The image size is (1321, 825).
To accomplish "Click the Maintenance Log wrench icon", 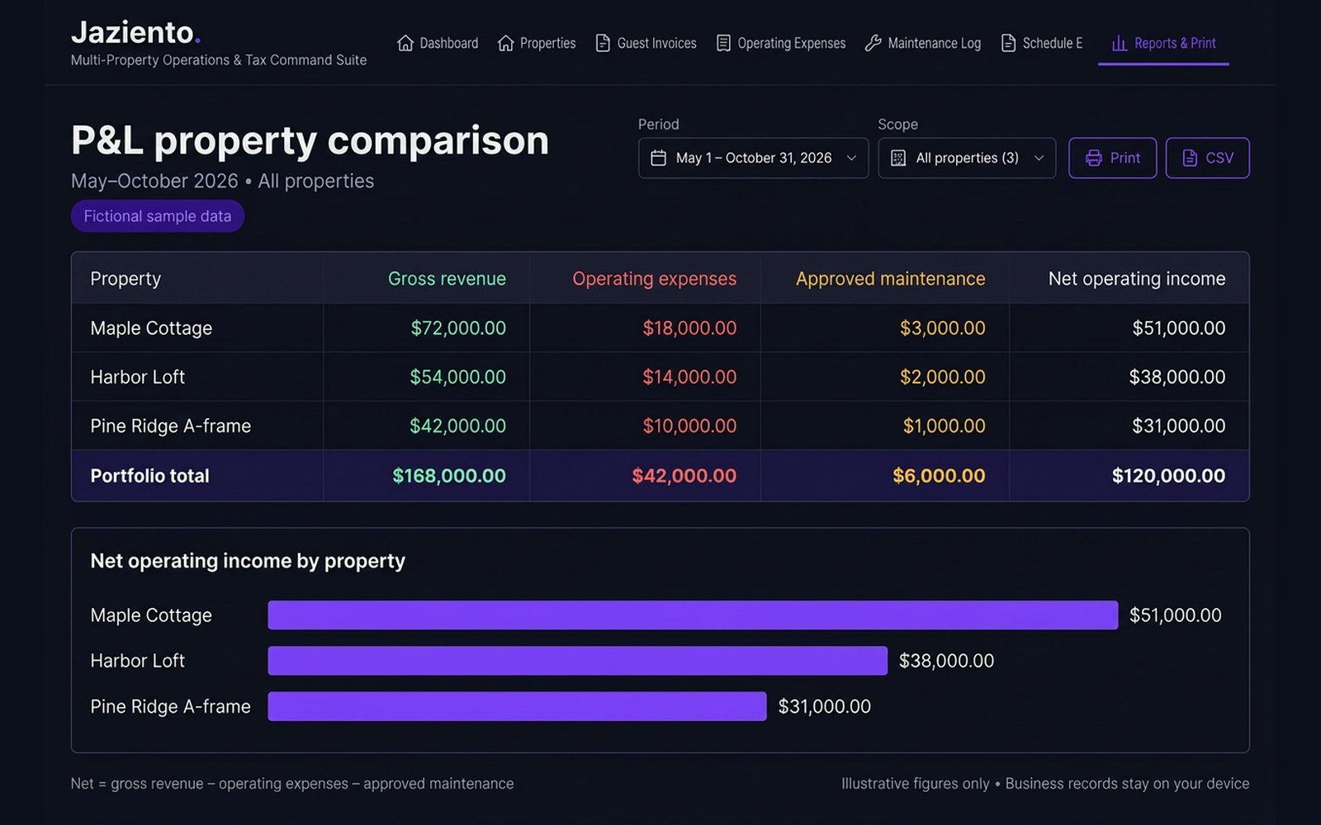I will (x=873, y=43).
